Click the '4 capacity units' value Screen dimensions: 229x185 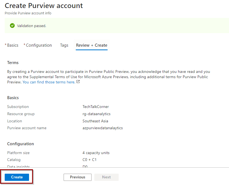[x=96, y=153]
